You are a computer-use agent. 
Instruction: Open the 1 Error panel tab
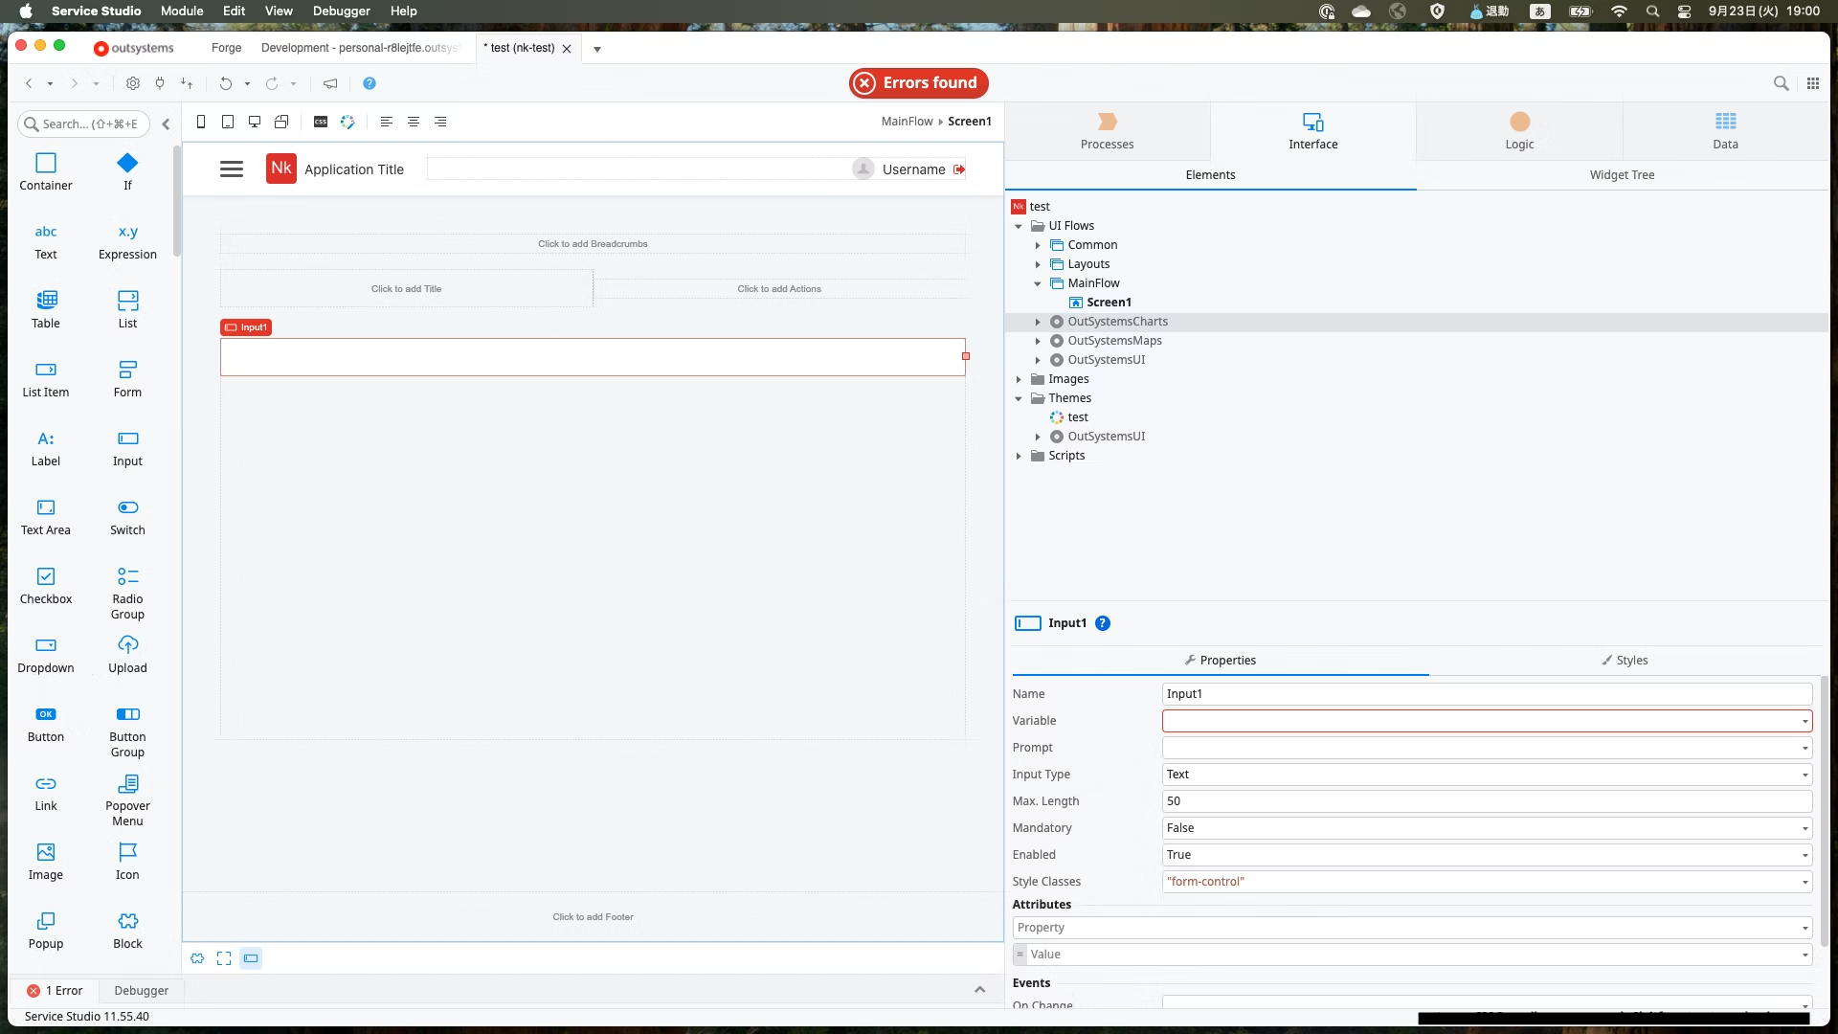[x=56, y=991]
